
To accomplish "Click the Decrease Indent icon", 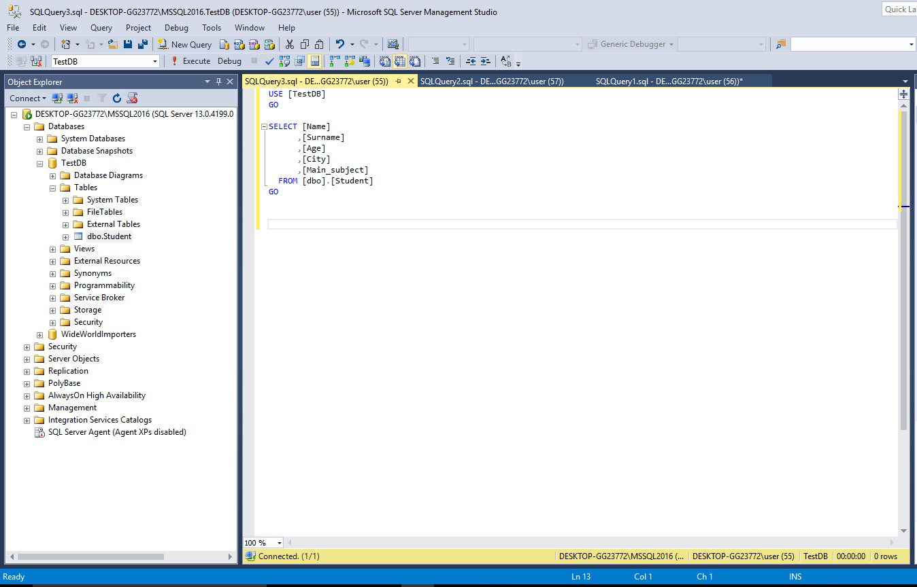I will [471, 61].
